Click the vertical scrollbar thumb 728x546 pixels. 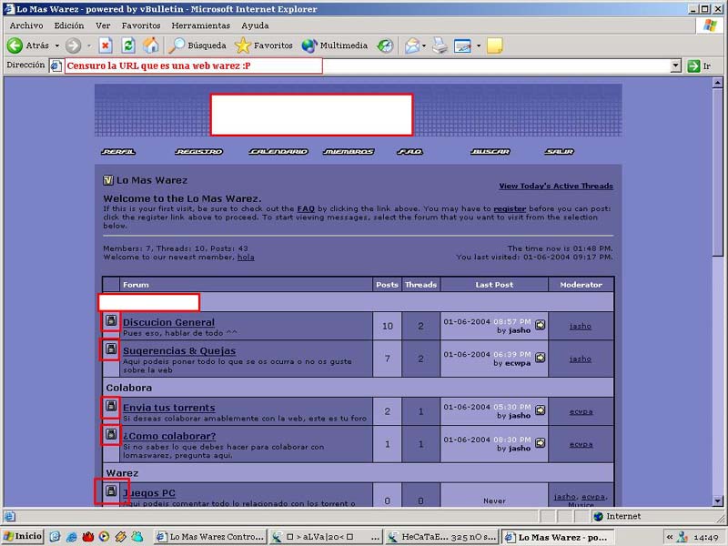click(718, 173)
